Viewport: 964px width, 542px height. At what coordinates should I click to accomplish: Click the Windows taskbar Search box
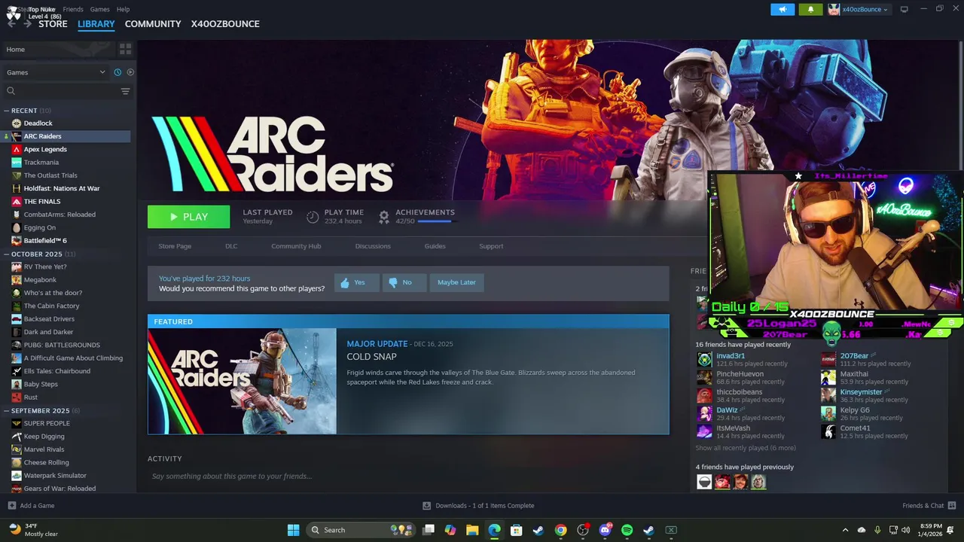[x=361, y=530]
